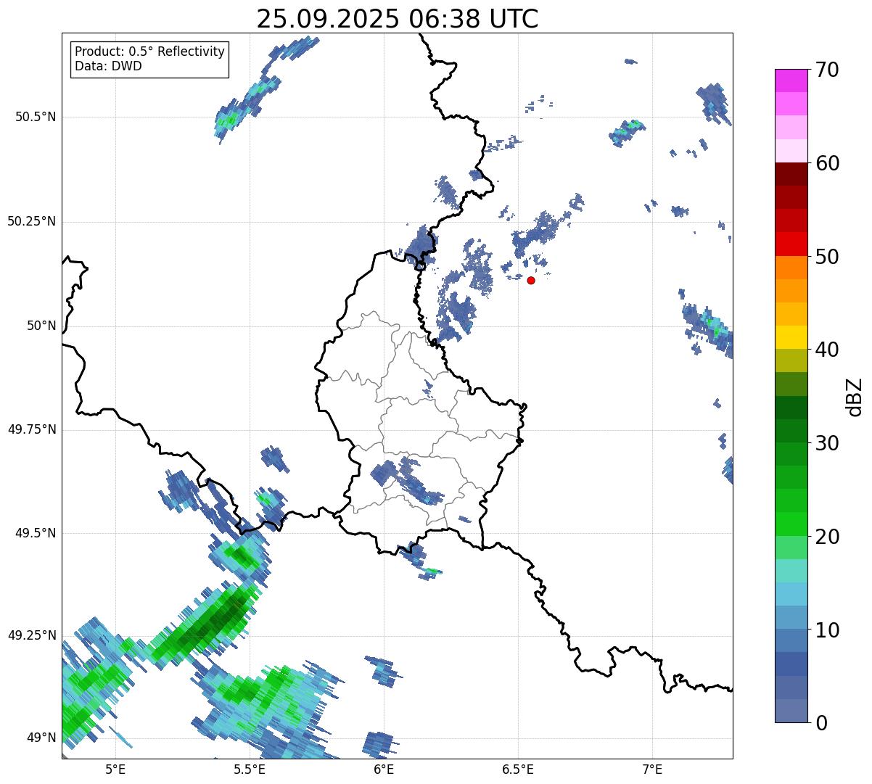Click the 'Data: DWD' label
This screenshot has height=784, width=872.
coord(108,66)
